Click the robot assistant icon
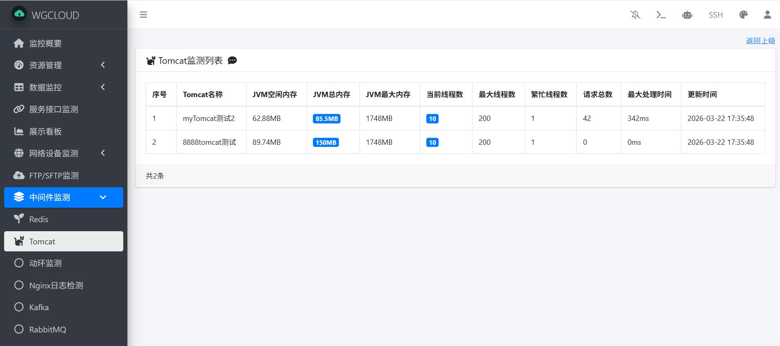This screenshot has width=780, height=346. click(x=687, y=15)
